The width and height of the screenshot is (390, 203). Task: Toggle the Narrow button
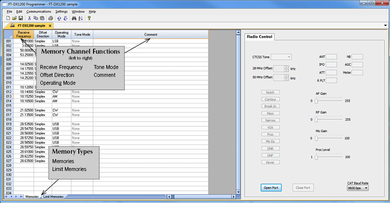pos(270,120)
